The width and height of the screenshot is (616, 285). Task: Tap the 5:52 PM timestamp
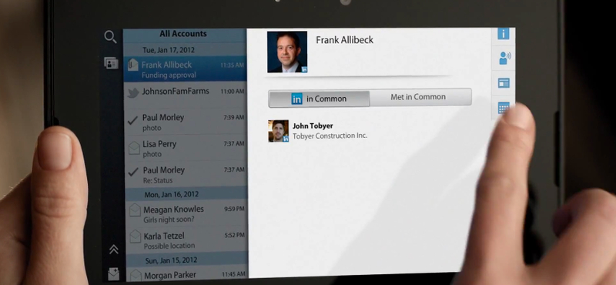point(235,235)
